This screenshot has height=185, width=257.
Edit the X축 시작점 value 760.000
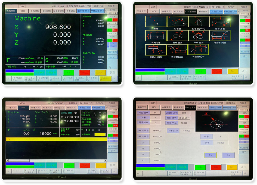point(157,130)
